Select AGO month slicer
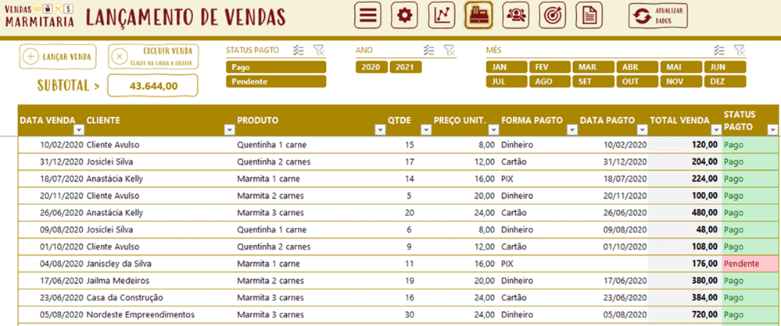This screenshot has height=326, width=781. click(x=550, y=81)
